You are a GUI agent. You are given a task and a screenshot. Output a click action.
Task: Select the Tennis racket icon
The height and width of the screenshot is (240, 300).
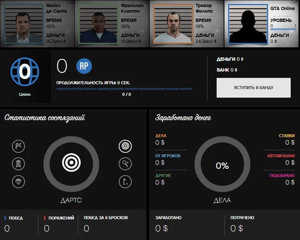coord(125,164)
